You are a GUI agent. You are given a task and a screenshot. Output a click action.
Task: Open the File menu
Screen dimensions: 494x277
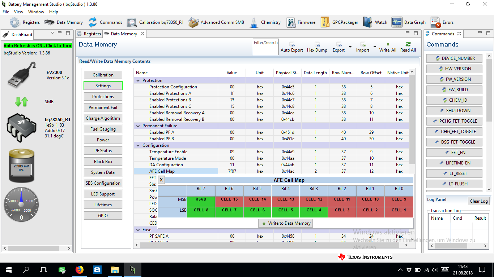click(6, 12)
